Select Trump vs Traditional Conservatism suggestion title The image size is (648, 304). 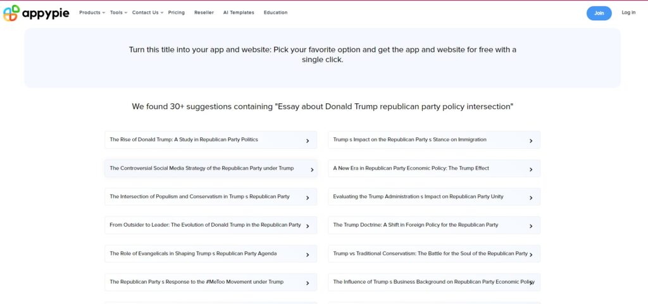click(430, 253)
